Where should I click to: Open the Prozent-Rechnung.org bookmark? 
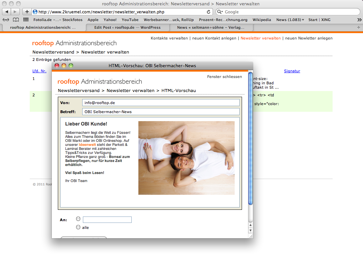[x=223, y=20]
